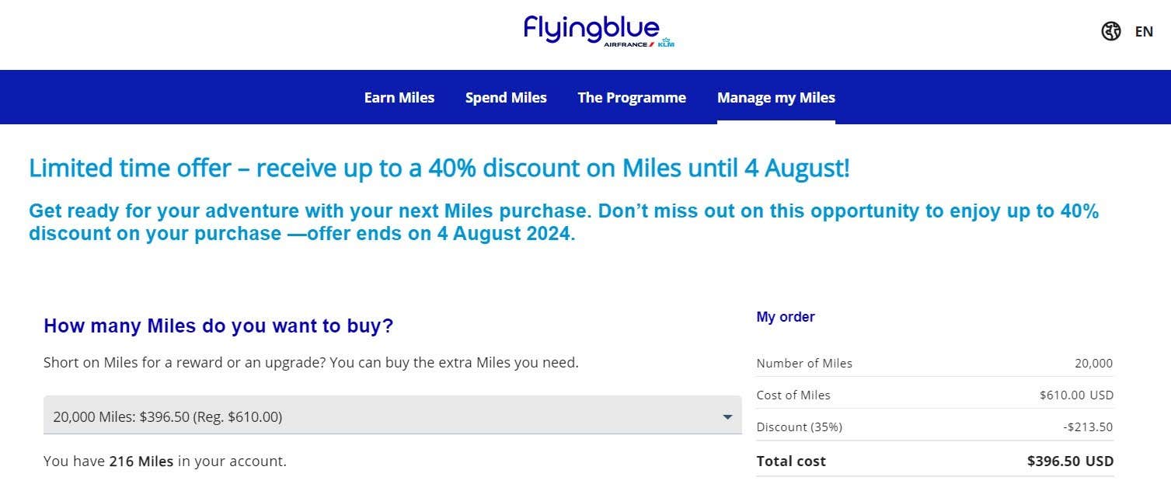Expand the 20,000 Miles dropdown
Screen dimensions: 1171x491
(392, 416)
